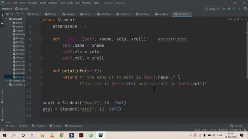Open Search Everywhere magnifier in top toolbar

(245, 8)
